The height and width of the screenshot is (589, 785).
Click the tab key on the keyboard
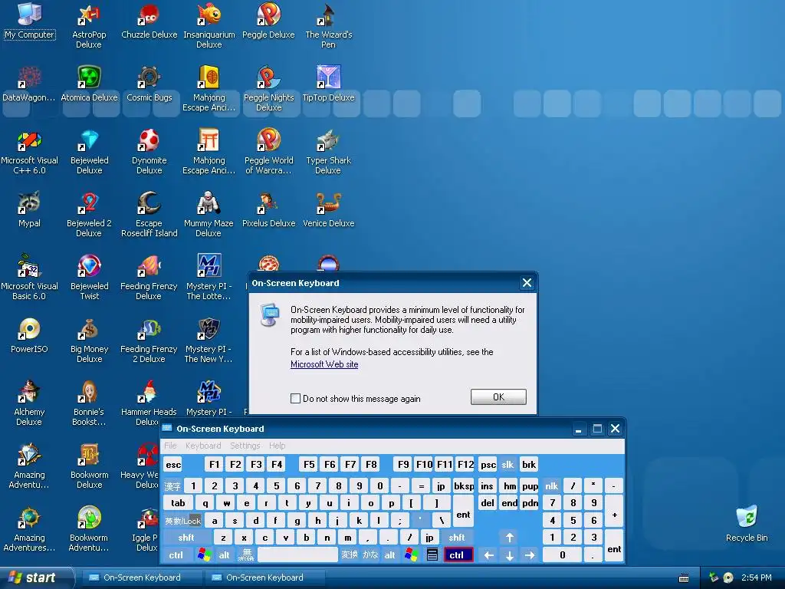point(178,503)
